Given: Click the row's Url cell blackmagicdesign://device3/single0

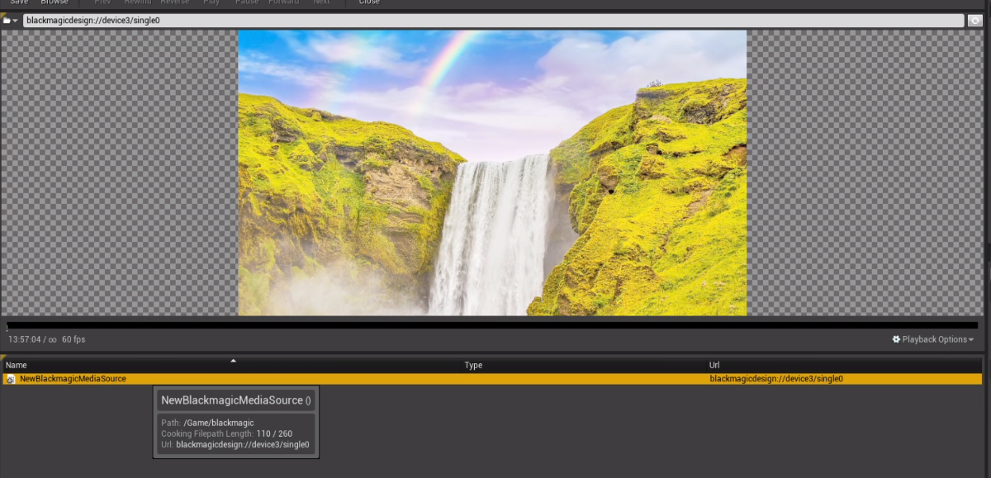Looking at the screenshot, I should 776,379.
